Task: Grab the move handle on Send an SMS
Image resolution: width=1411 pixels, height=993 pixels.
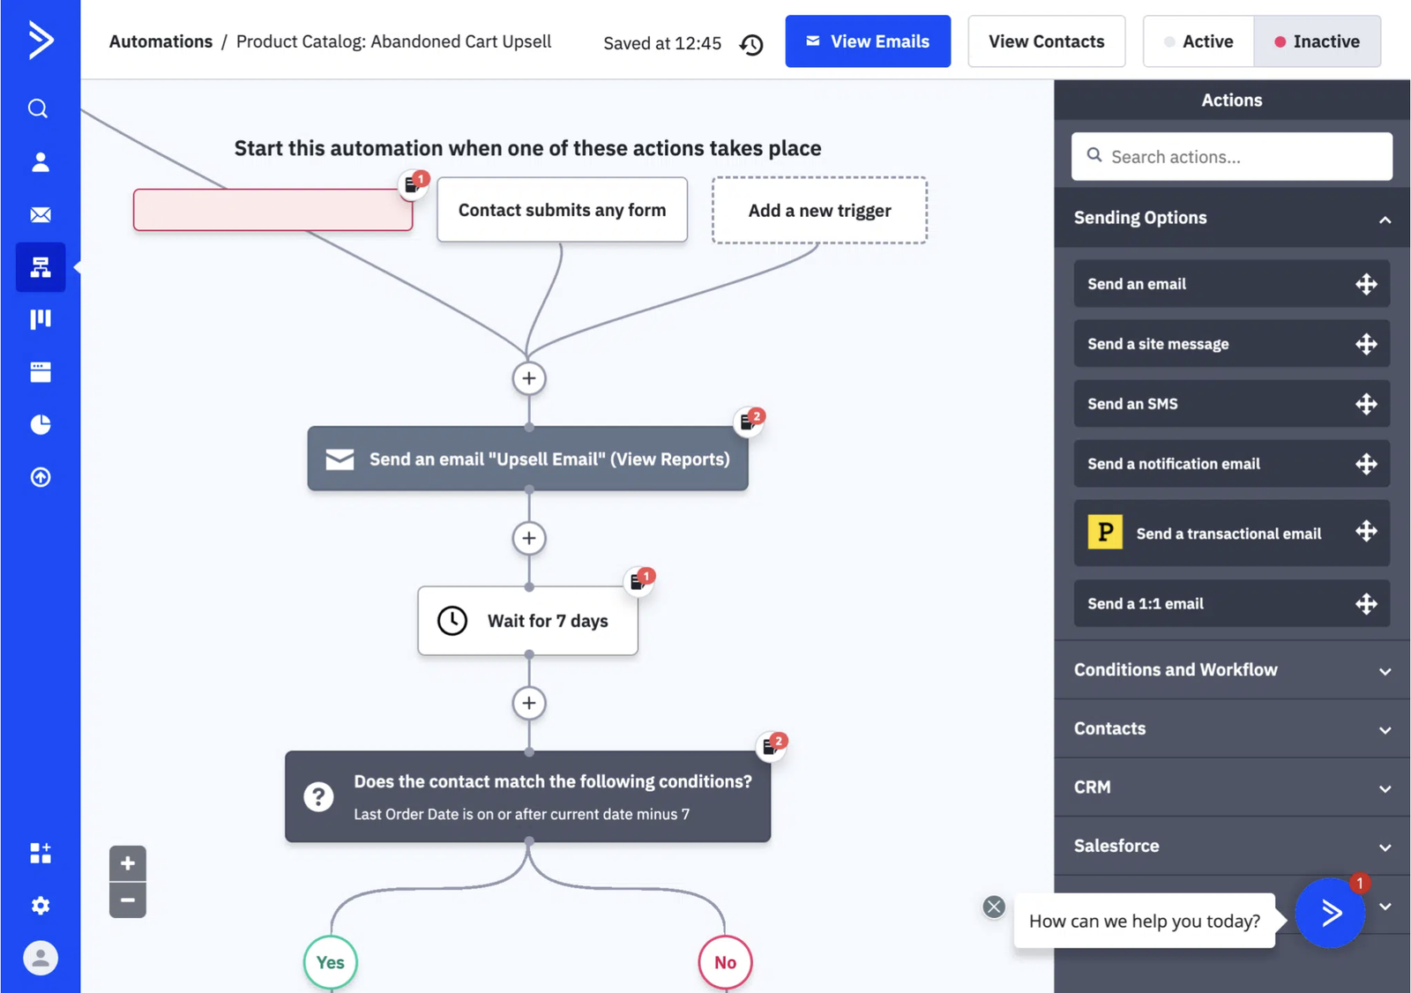Action: tap(1367, 404)
